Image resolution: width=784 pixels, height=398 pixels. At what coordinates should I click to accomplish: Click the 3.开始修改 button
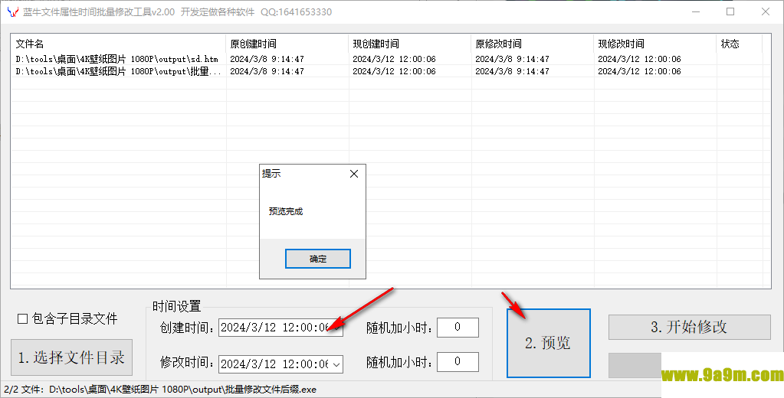click(689, 327)
